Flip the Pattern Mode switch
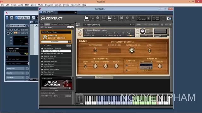Screen dimensions: 202x113 95,50
